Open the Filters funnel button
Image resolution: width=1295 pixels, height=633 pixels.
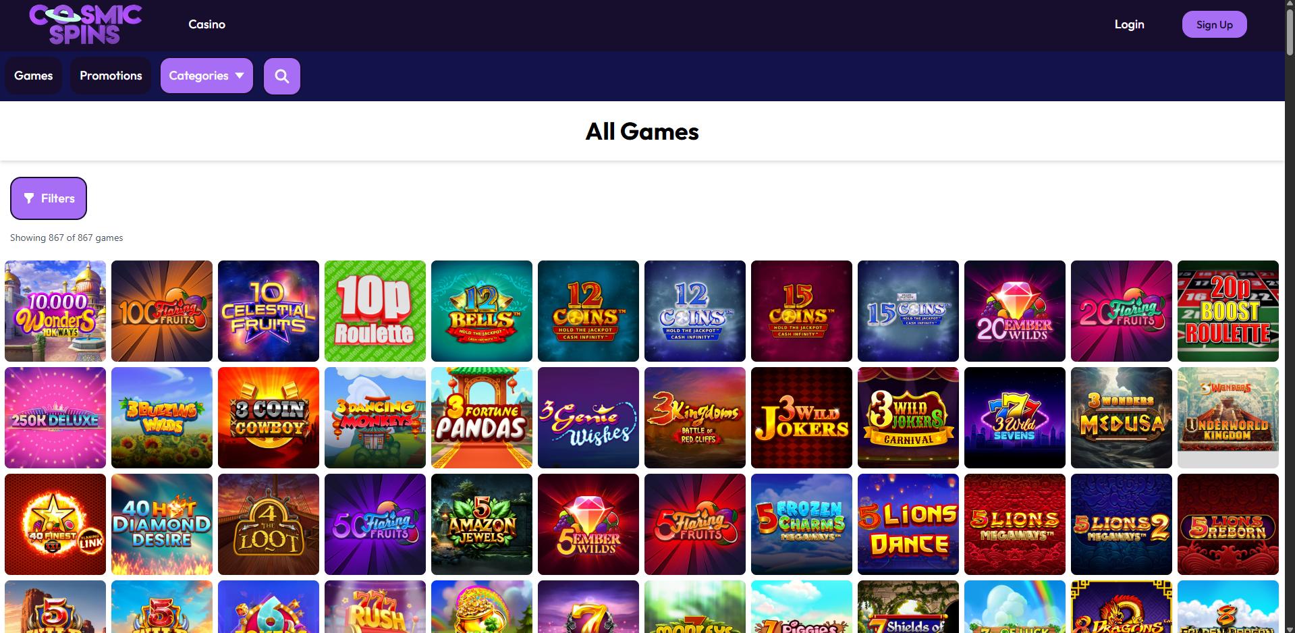[x=49, y=198]
